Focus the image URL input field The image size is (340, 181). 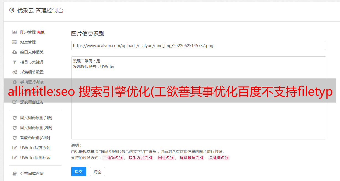click(x=198, y=45)
